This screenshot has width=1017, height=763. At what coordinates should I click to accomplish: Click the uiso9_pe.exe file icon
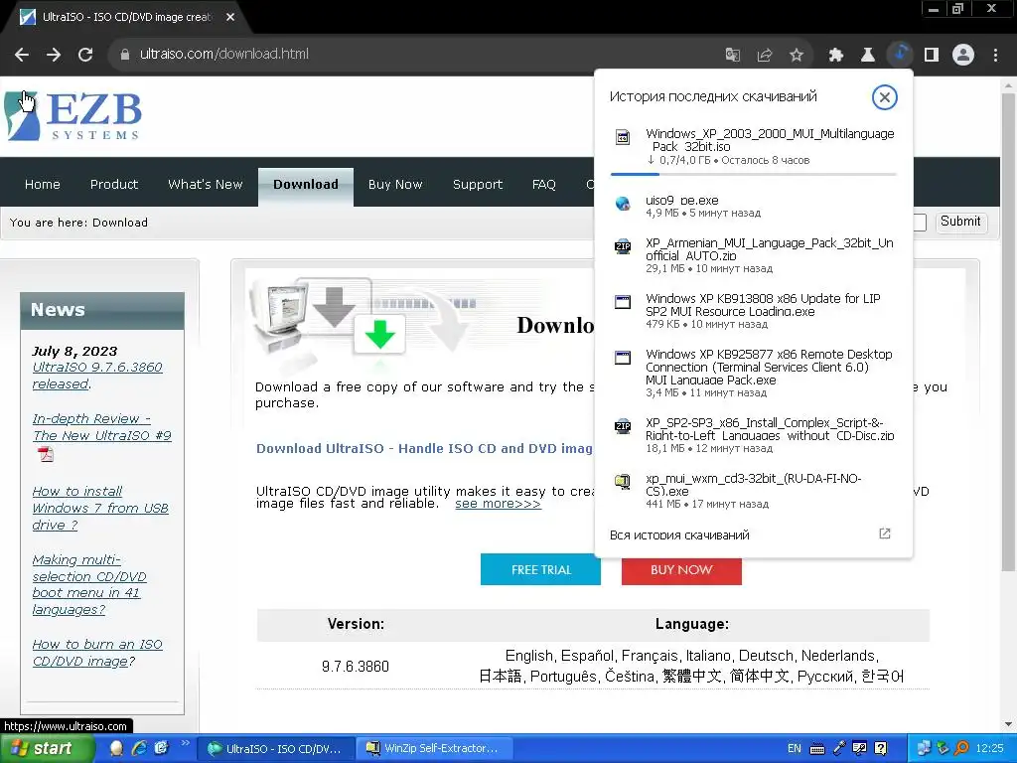point(623,203)
